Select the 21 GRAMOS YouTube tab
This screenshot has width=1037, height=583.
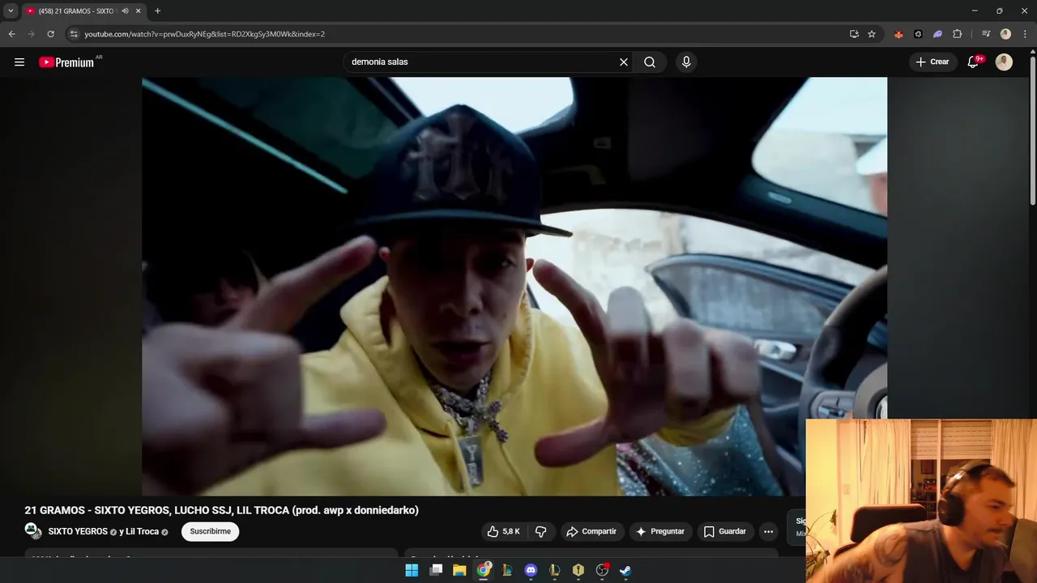76,11
